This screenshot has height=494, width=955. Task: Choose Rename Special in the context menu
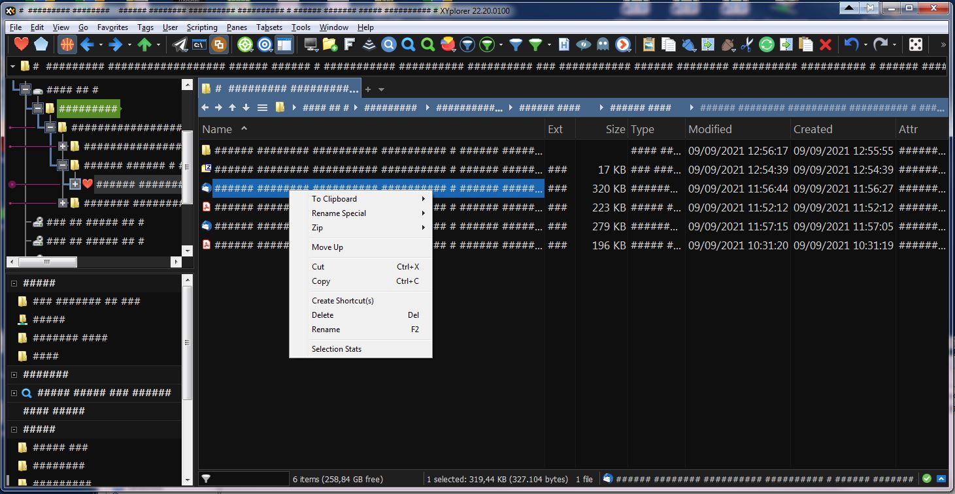tap(338, 213)
